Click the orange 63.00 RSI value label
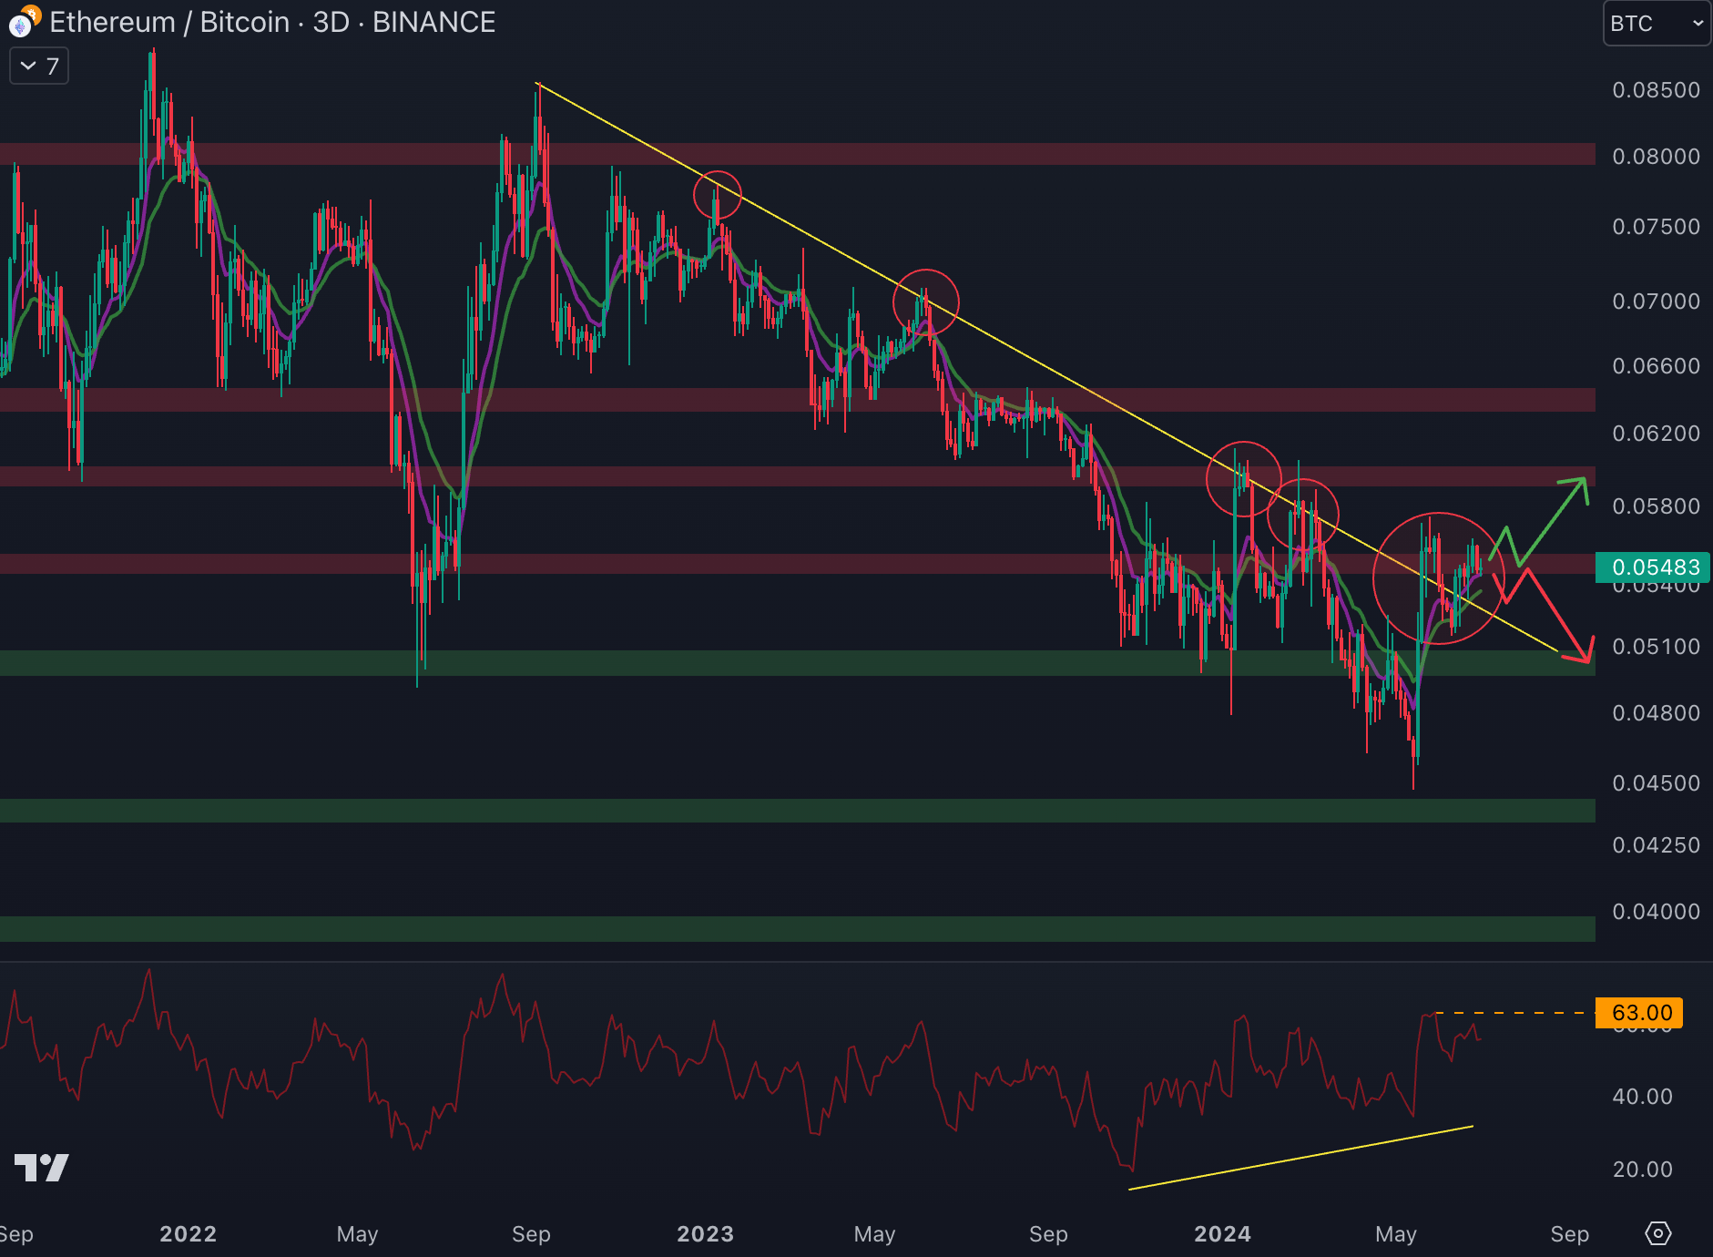 click(x=1639, y=1013)
